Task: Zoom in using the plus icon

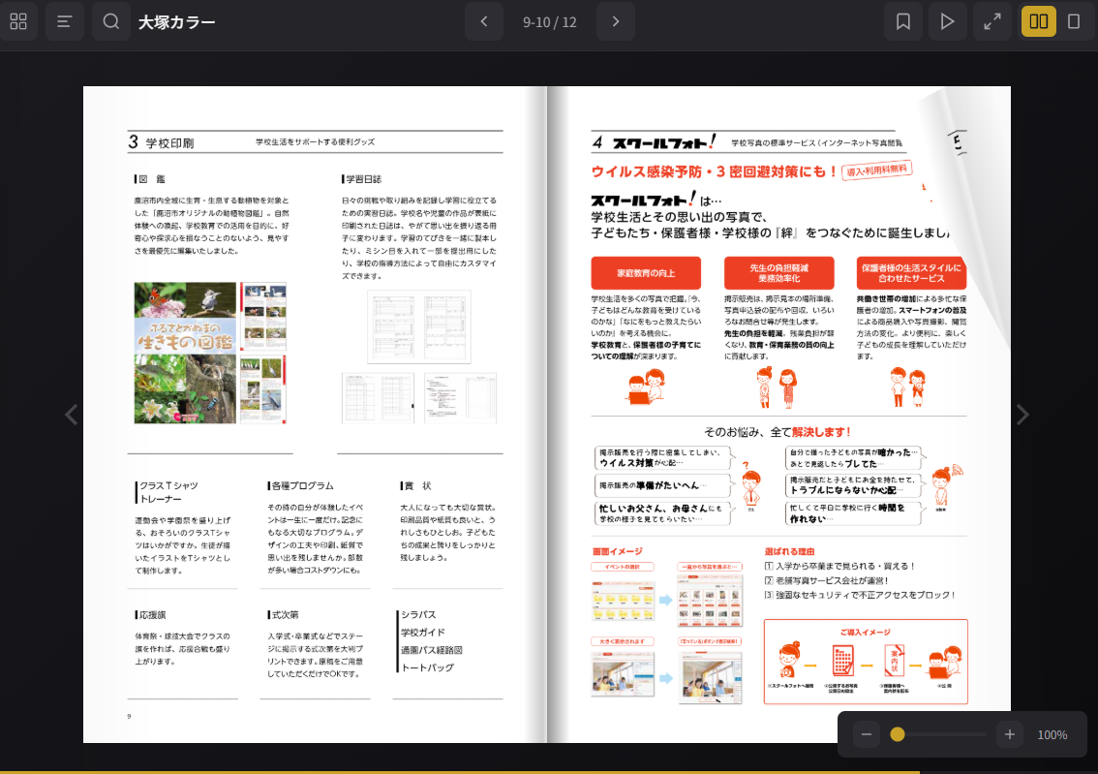Action: pos(1010,734)
